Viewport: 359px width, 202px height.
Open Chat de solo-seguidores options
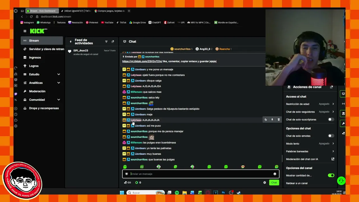pyautogui.click(x=310, y=112)
